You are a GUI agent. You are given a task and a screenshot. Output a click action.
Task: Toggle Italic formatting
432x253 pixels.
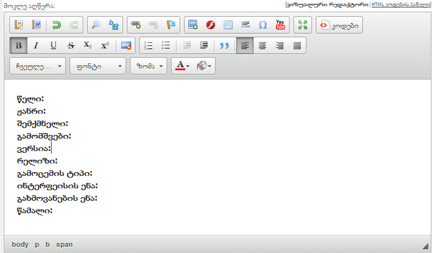[36, 45]
